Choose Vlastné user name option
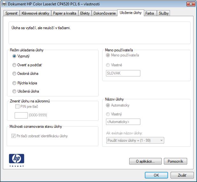The height and width of the screenshot is (182, 197). pyautogui.click(x=108, y=65)
